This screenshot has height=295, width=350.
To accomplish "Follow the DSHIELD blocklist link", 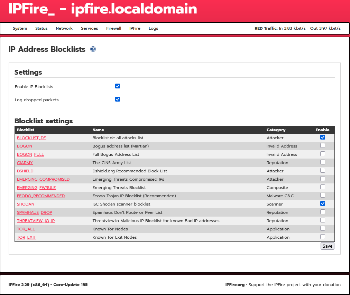I will pos(25,171).
